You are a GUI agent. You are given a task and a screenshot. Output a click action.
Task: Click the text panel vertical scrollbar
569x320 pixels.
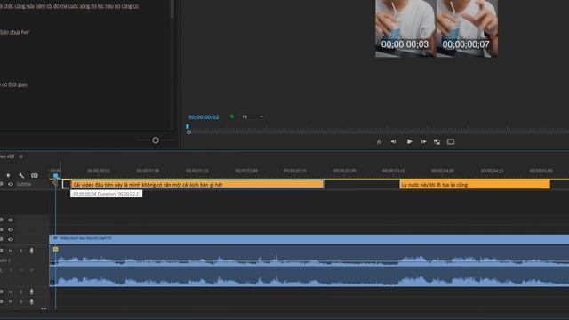[172, 10]
